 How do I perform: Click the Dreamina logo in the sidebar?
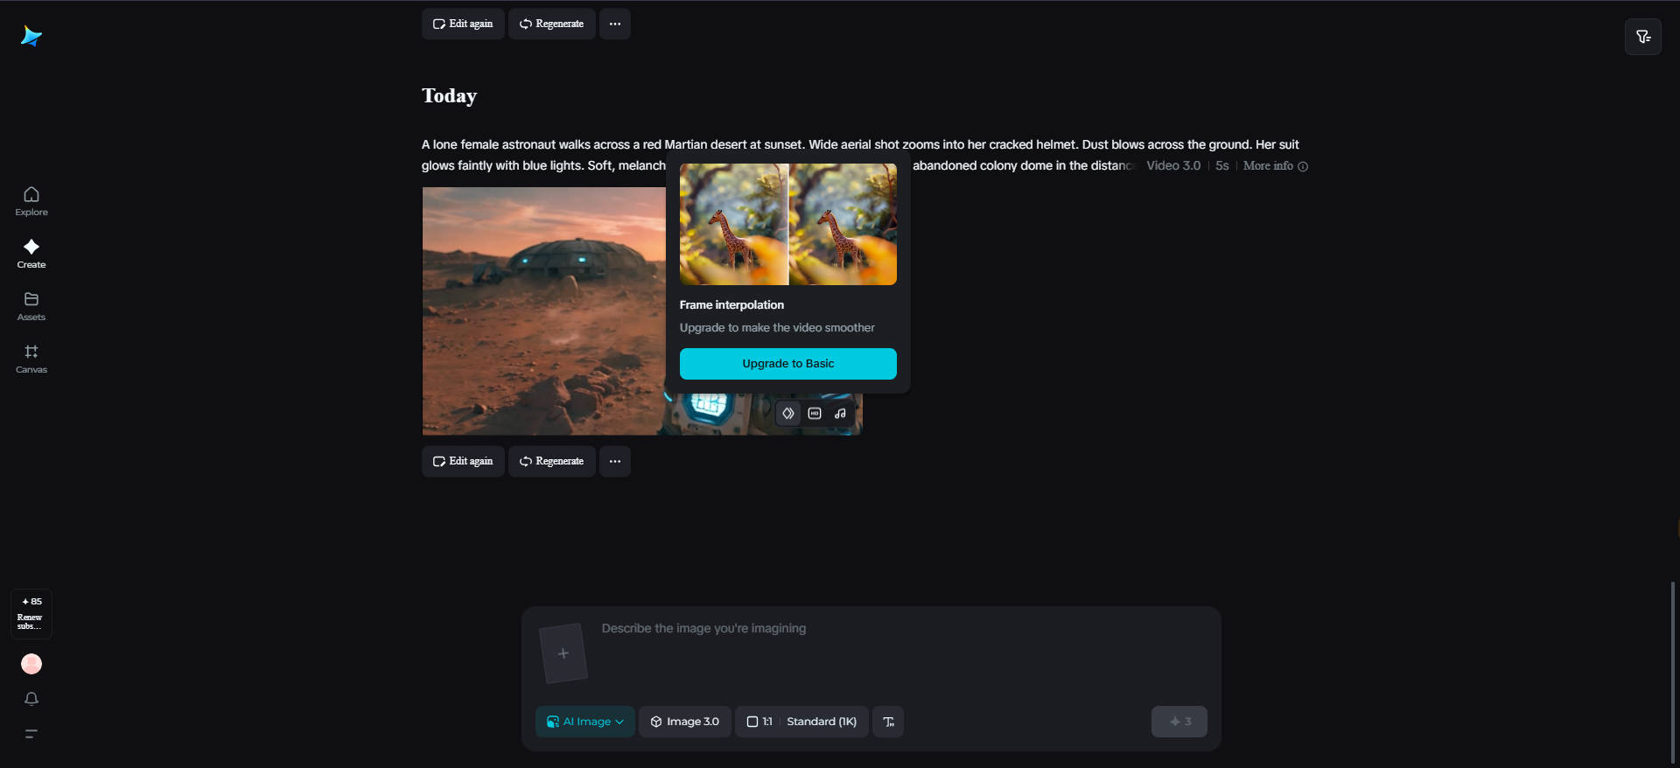[31, 36]
